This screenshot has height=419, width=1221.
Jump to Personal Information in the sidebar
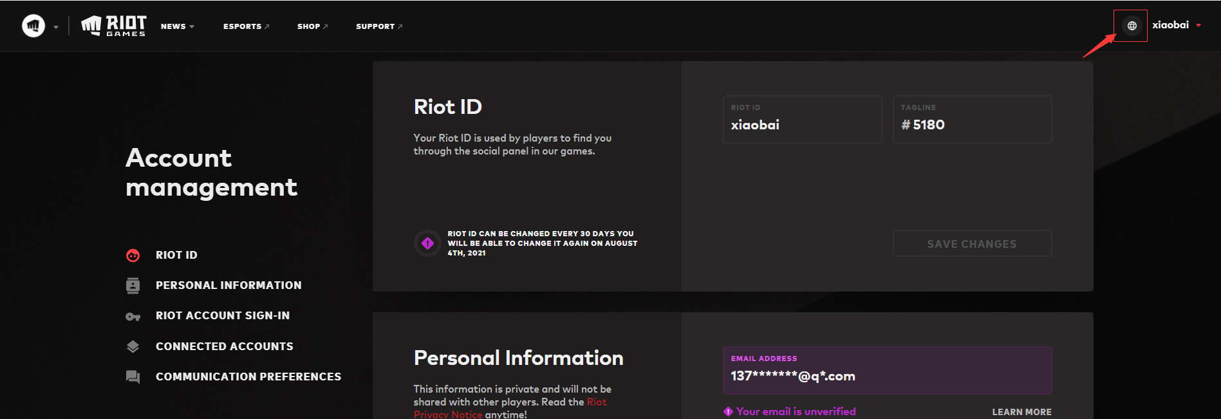228,285
